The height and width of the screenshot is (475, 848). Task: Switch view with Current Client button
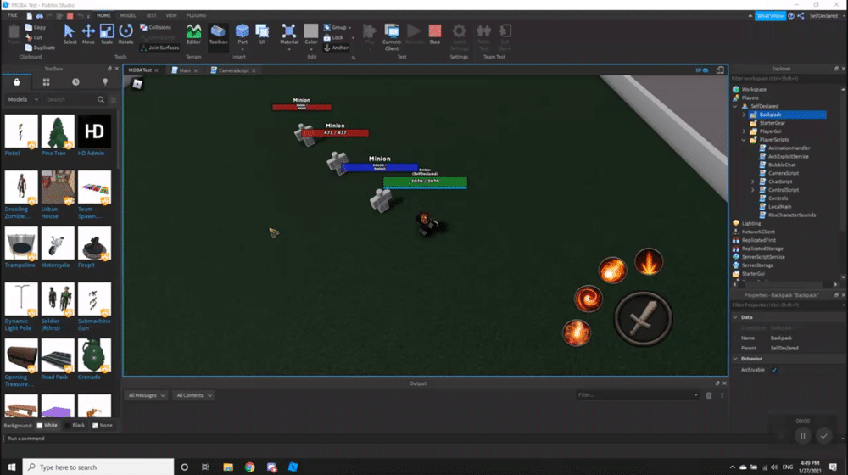click(x=392, y=36)
